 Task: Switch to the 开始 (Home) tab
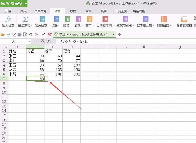8,11
